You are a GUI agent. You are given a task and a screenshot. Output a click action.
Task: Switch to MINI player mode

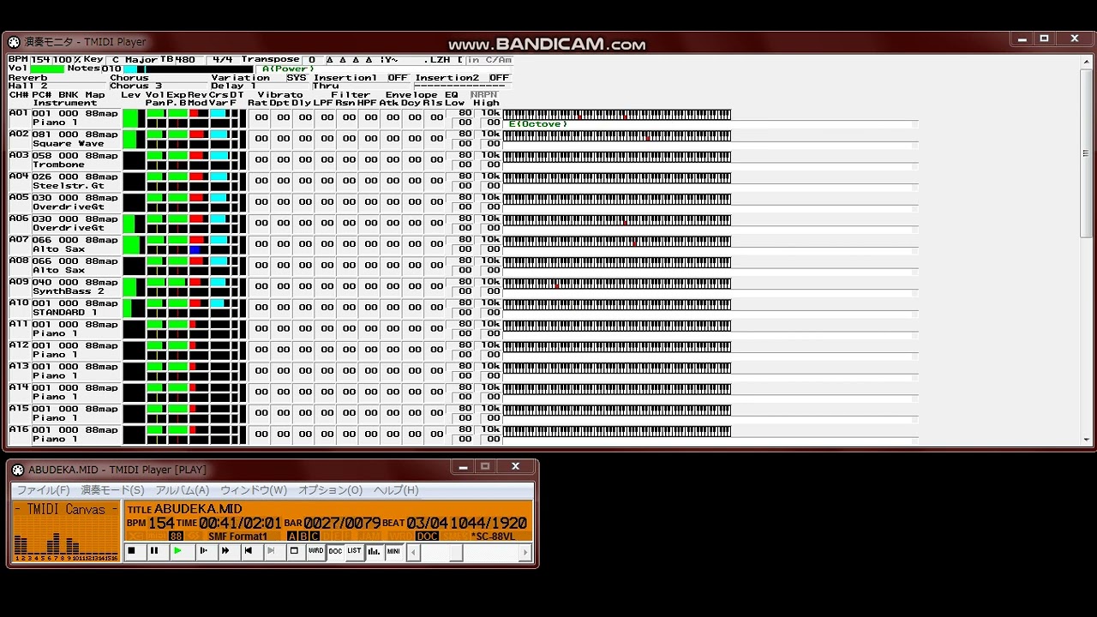393,551
